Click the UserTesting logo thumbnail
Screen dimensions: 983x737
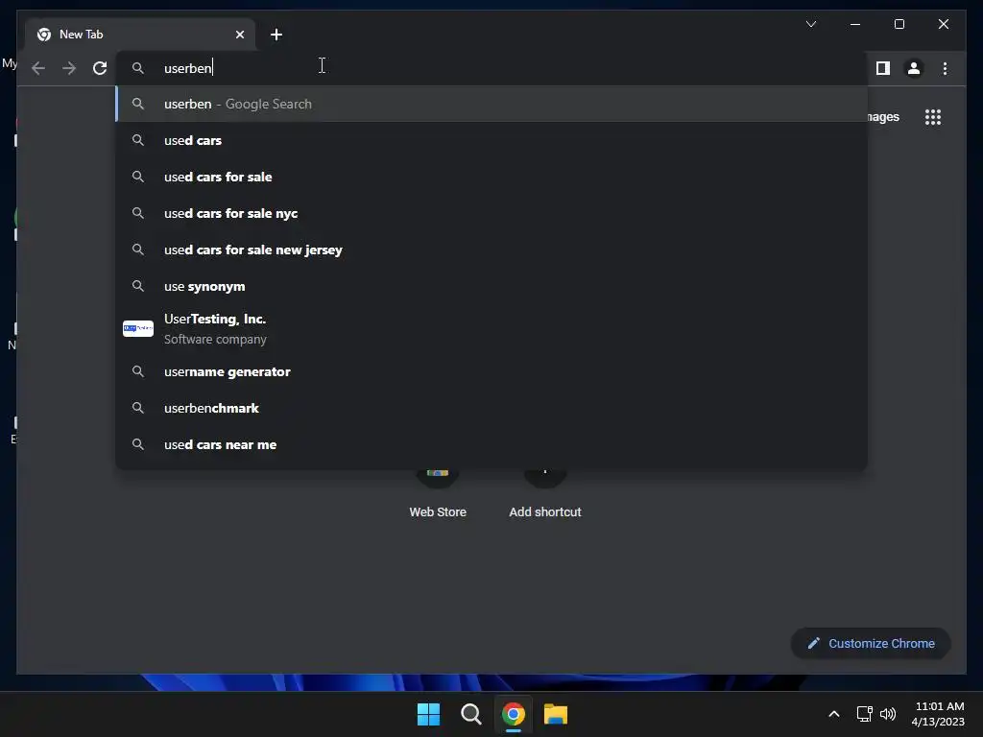point(138,328)
